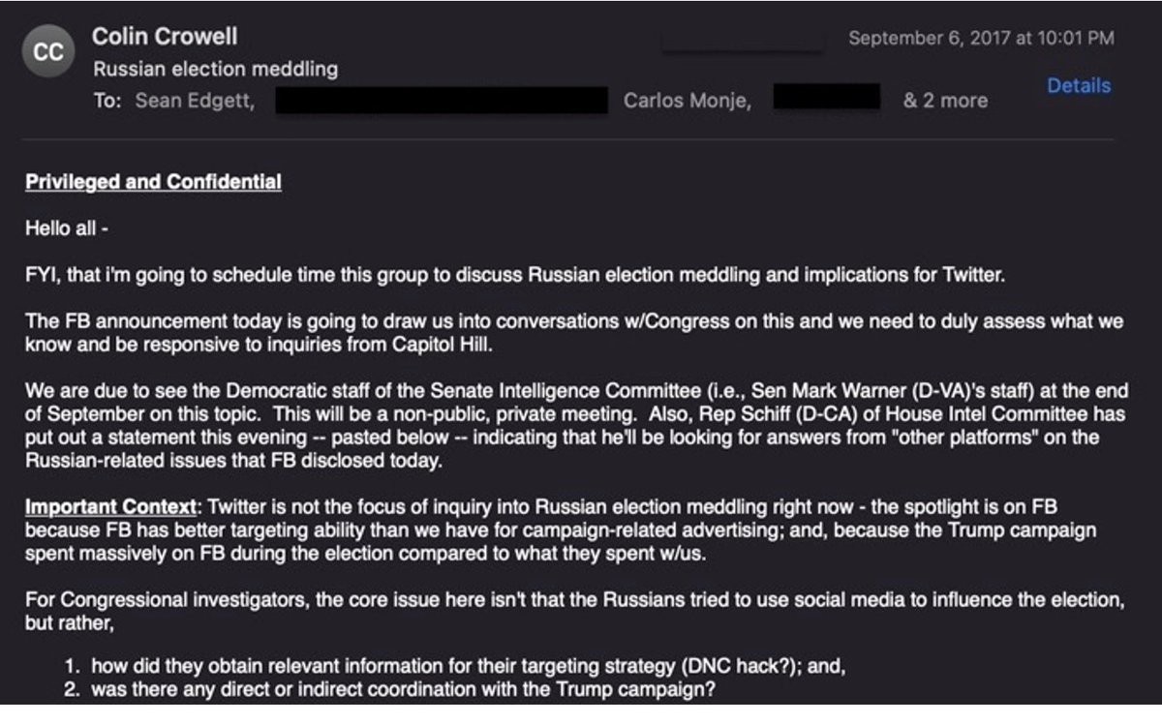
Task: Click the long redacted recipient after Sean Edgett
Action: tap(441, 101)
